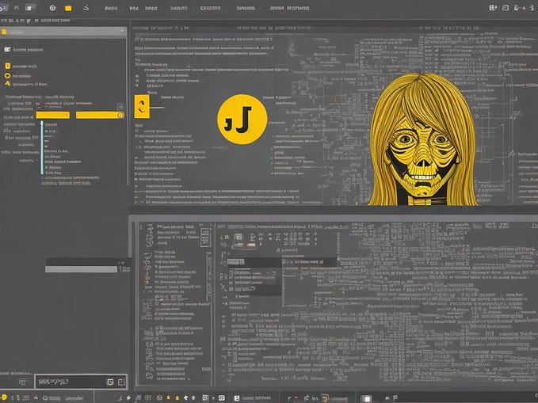
Task: Click the steaming cup icon in top toolbar
Action: point(86,8)
